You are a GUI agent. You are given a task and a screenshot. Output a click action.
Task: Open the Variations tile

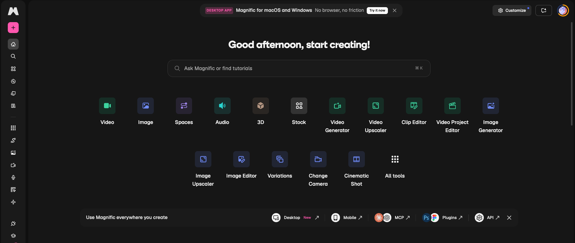coord(280,165)
